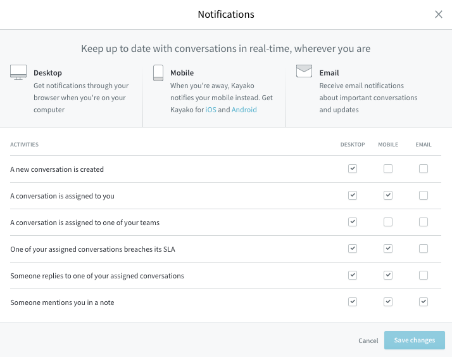Disable mobile for replies to assigned conversations
452x357 pixels.
[x=388, y=275]
